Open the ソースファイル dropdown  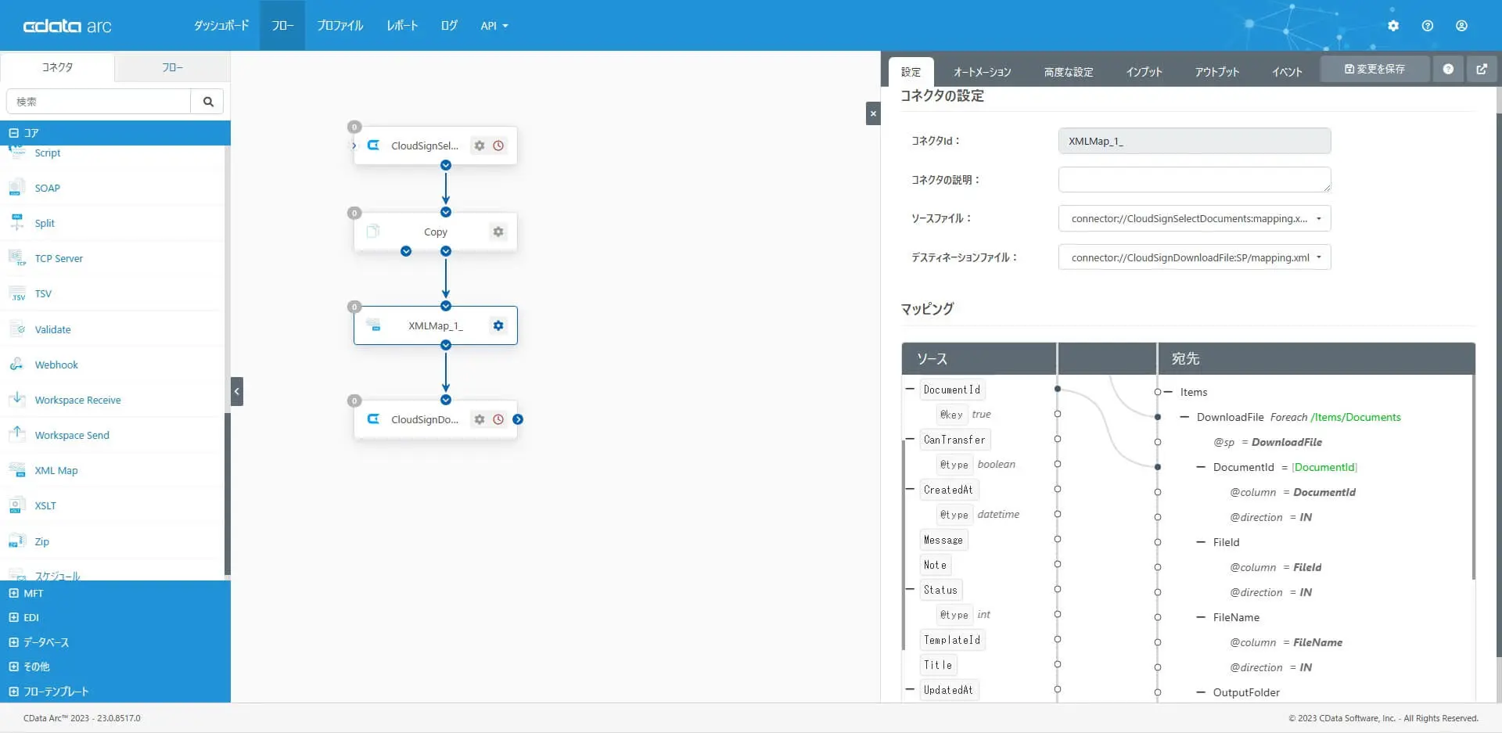1195,218
